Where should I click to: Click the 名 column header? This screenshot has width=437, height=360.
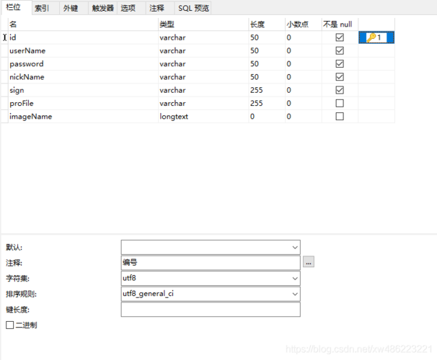click(83, 24)
